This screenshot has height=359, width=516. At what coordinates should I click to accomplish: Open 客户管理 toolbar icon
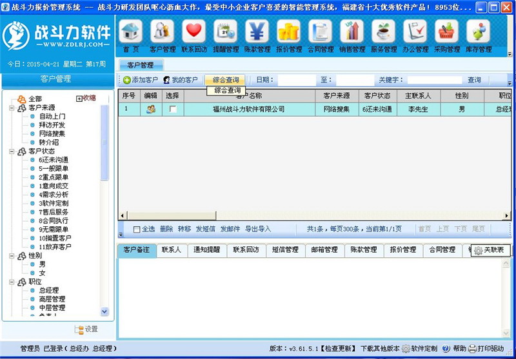click(x=163, y=31)
